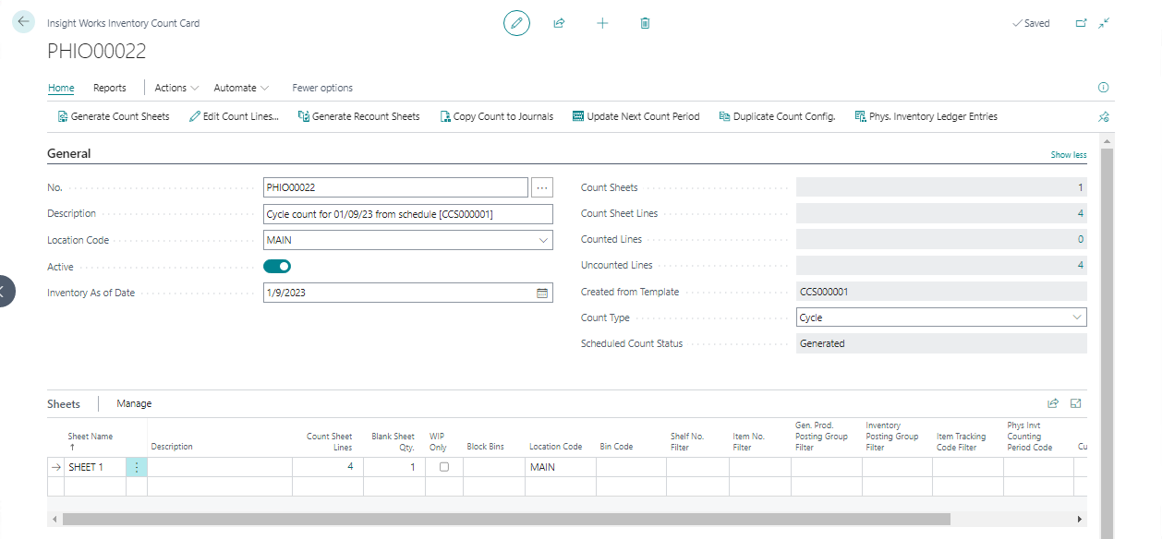The image size is (1162, 539).
Task: Click the pencil edit icon
Action: tap(516, 23)
